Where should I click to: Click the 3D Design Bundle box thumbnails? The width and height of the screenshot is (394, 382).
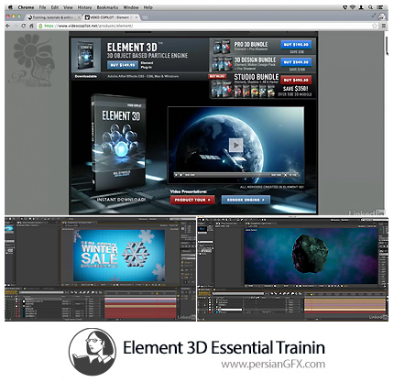(x=223, y=64)
